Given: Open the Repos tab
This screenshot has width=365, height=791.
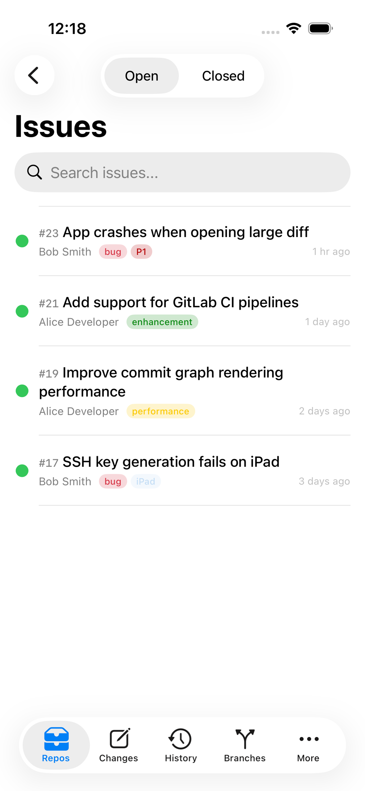Looking at the screenshot, I should click(56, 745).
